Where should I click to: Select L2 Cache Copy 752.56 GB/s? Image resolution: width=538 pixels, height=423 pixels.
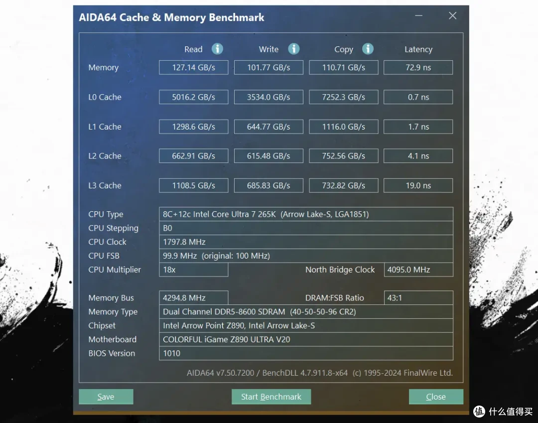tap(343, 156)
